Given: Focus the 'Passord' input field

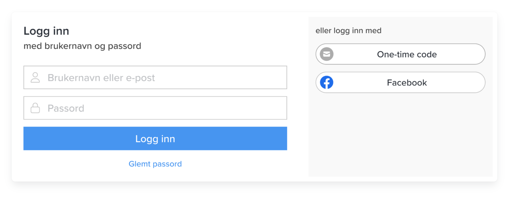Looking at the screenshot, I should click(x=160, y=108).
